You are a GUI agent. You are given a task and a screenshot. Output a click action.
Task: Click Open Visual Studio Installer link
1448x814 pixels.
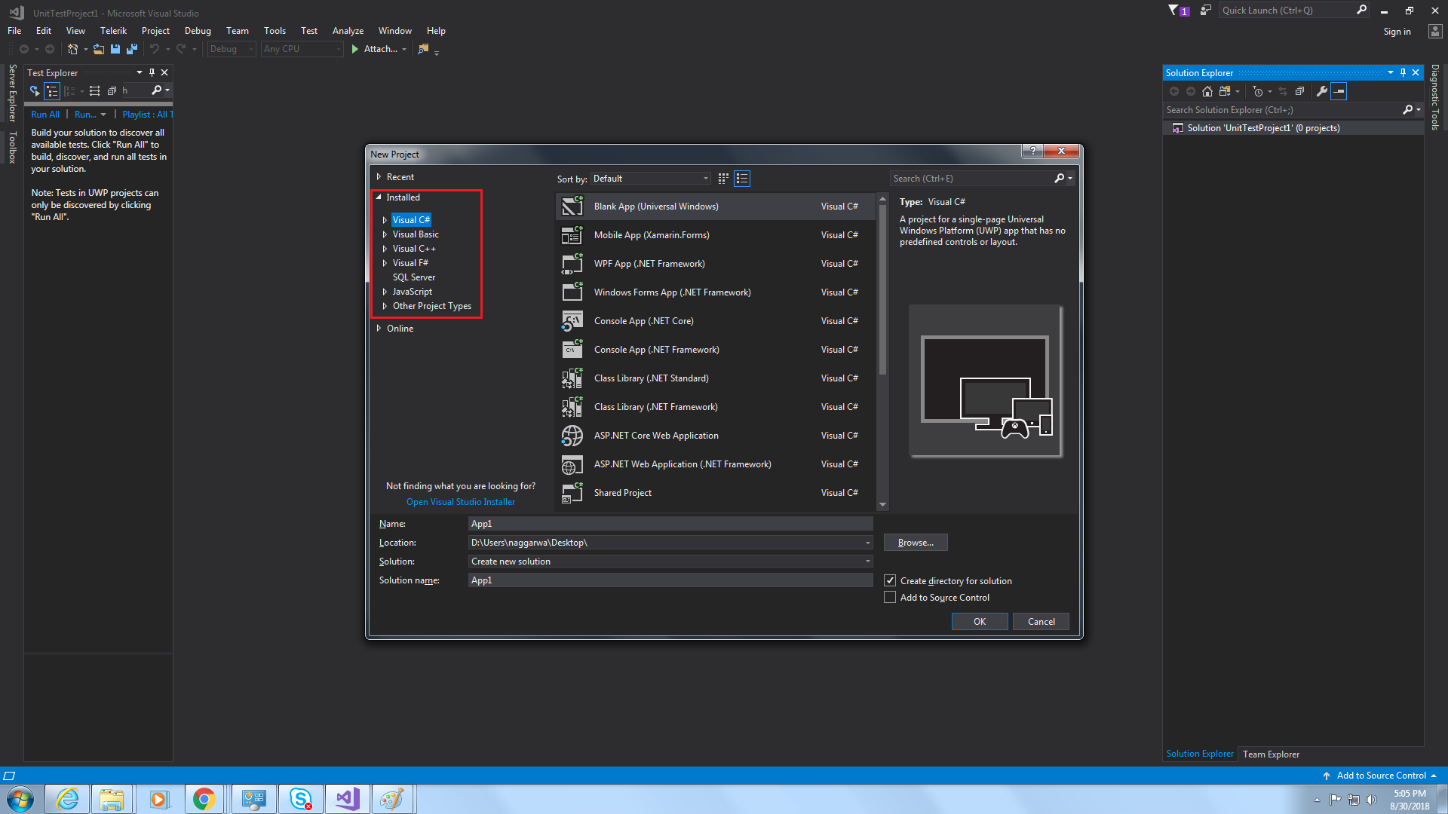(461, 502)
